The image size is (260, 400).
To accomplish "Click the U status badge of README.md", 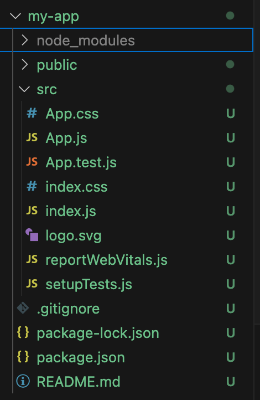I will click(231, 382).
